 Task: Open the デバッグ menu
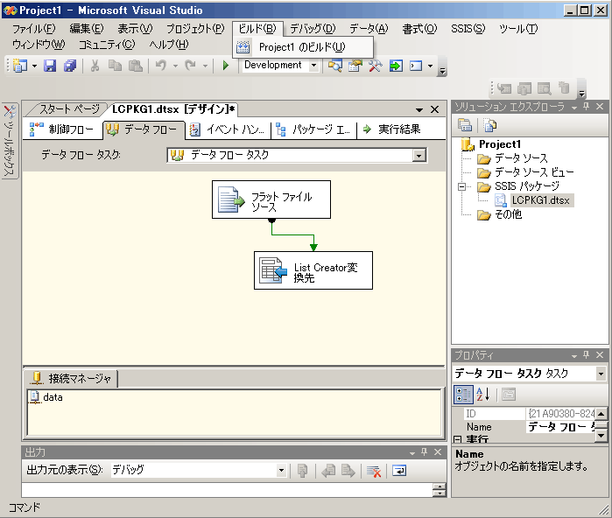(313, 29)
